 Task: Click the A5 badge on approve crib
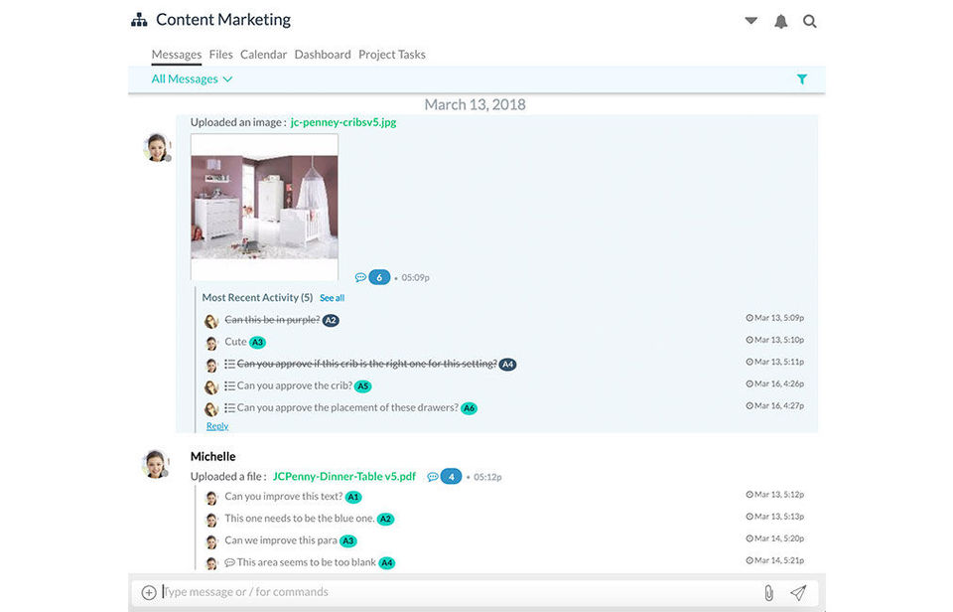point(363,386)
